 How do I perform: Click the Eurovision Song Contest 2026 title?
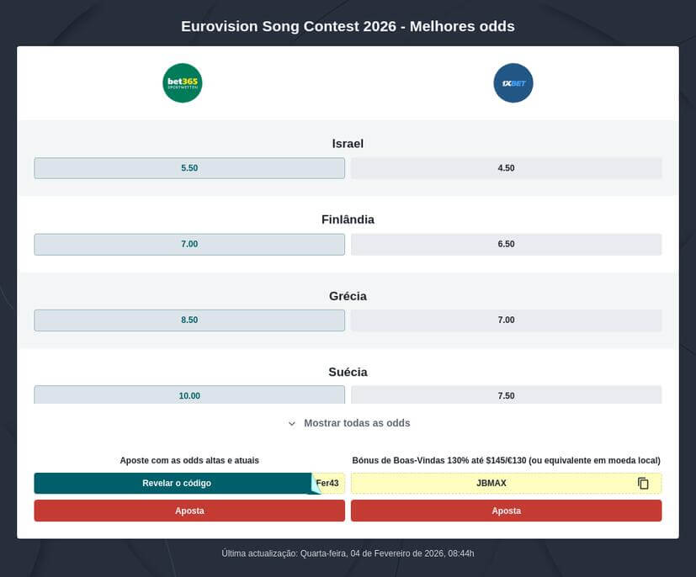[x=348, y=26]
